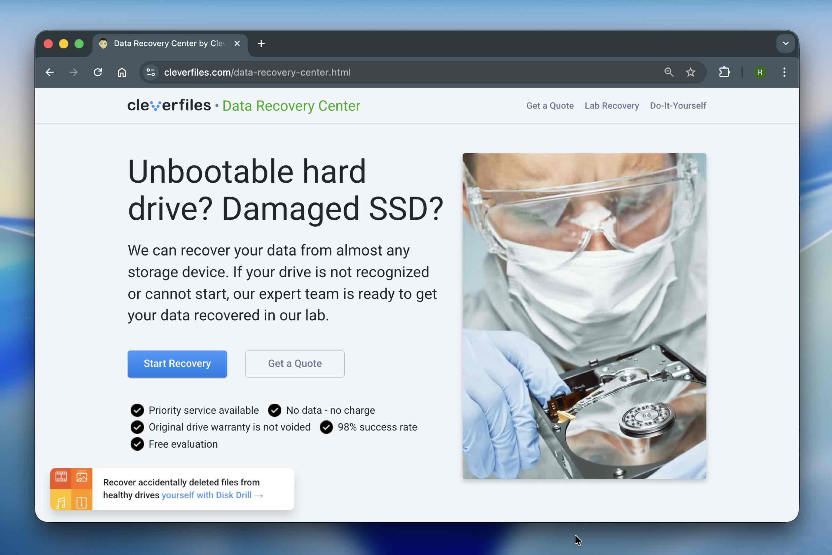Open the browser three-dot menu
The width and height of the screenshot is (832, 555).
pyautogui.click(x=785, y=72)
